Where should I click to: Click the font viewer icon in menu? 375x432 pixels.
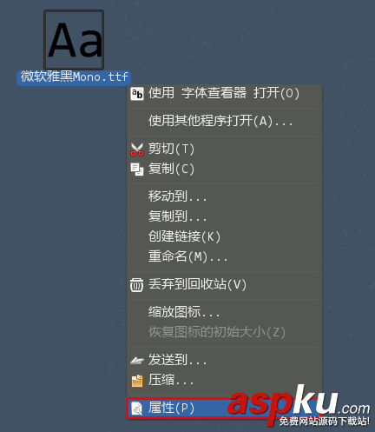click(x=137, y=94)
